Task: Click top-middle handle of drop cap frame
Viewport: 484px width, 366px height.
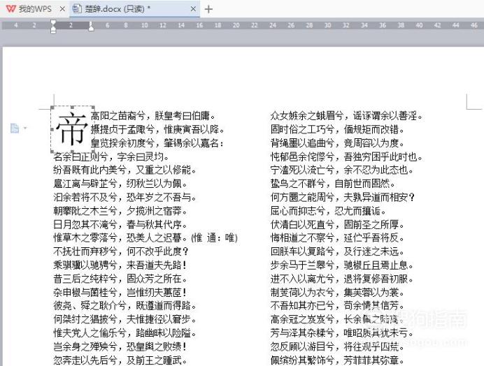Action: point(72,107)
